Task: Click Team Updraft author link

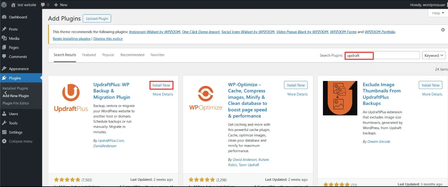Action: pyautogui.click(x=249, y=165)
